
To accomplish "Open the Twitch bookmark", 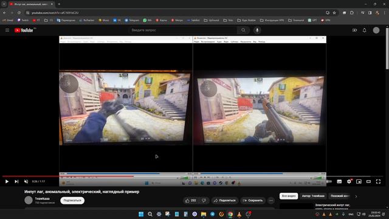I will click(23, 20).
